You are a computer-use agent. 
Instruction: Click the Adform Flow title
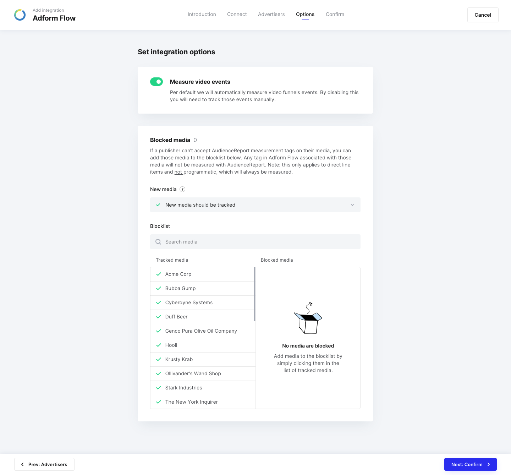(54, 18)
